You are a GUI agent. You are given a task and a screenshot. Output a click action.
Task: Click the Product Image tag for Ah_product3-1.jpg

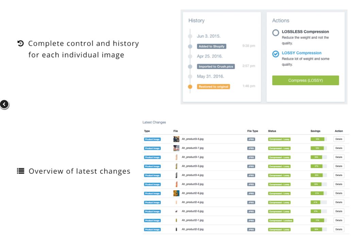[x=152, y=157]
